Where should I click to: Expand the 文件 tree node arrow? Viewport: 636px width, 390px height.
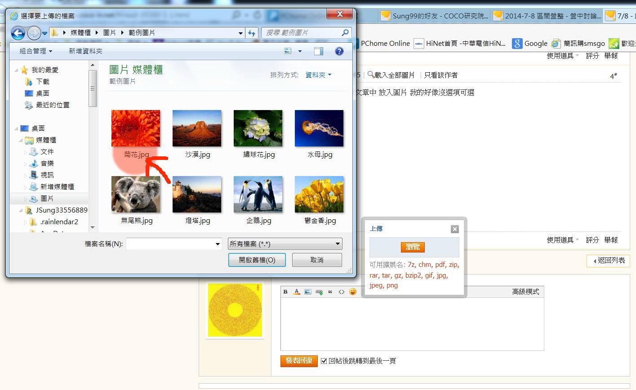[26, 152]
